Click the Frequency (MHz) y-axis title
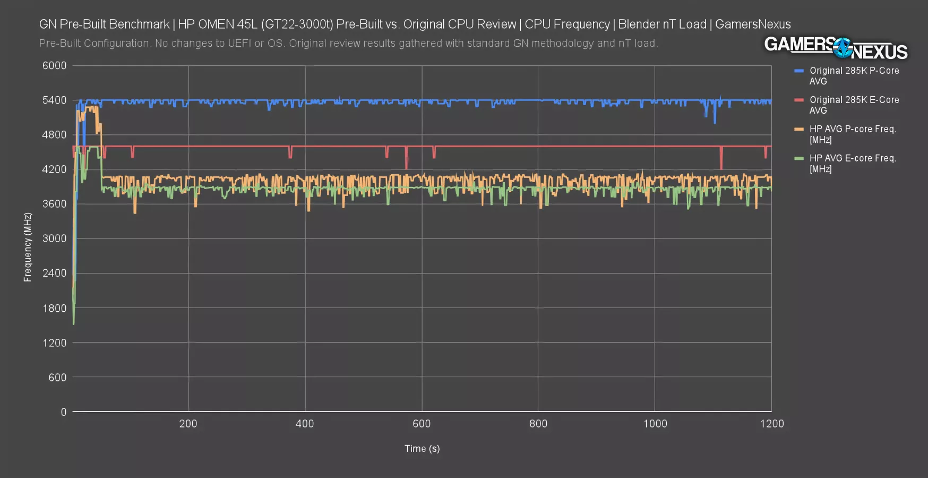 tap(28, 247)
